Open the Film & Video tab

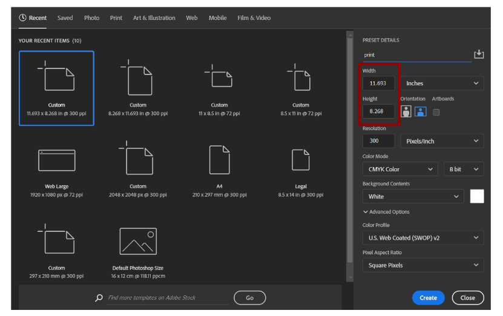click(254, 18)
